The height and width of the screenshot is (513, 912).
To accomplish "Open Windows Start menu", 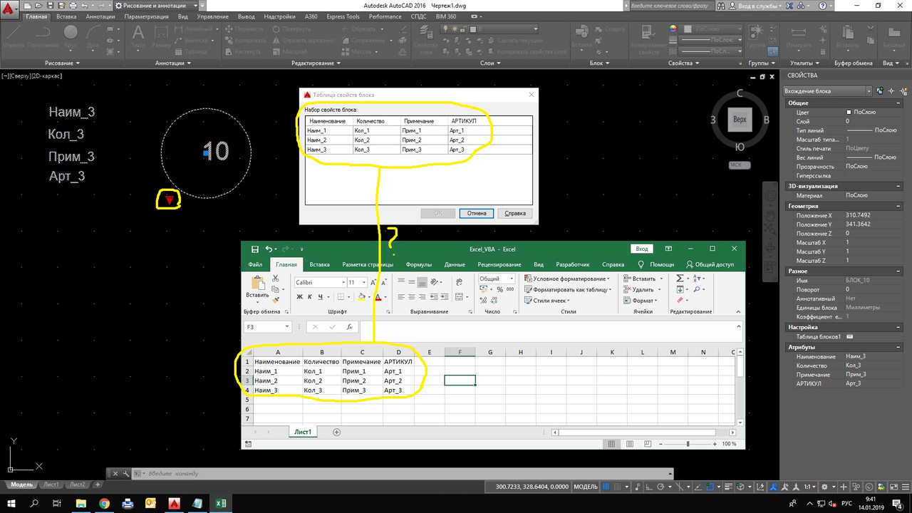I will [11, 503].
